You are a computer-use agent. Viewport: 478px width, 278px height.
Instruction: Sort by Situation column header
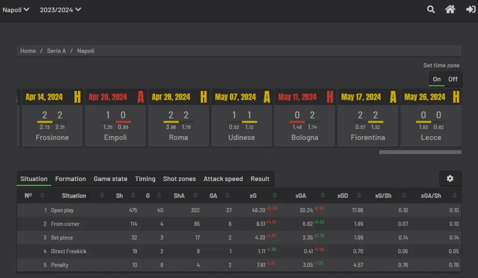click(x=74, y=196)
